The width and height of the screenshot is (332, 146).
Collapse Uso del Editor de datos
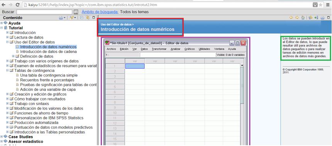[x=7, y=42]
